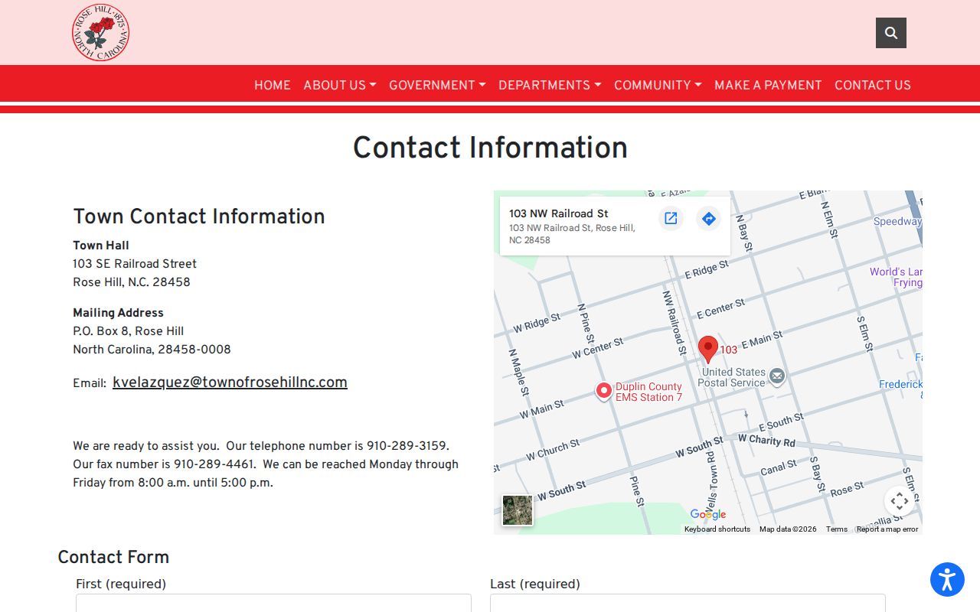
Task: Open the map Terms link
Action: point(837,529)
